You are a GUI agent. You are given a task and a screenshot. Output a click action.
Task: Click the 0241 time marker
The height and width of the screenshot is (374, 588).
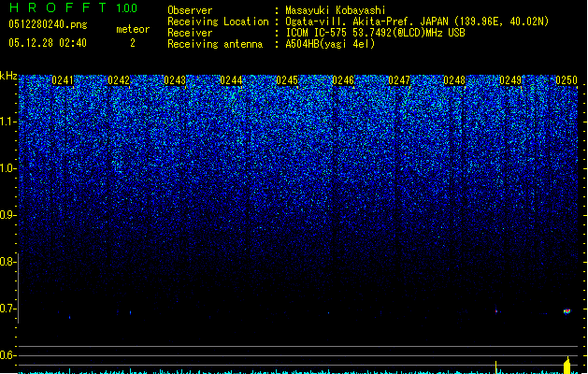pyautogui.click(x=63, y=80)
